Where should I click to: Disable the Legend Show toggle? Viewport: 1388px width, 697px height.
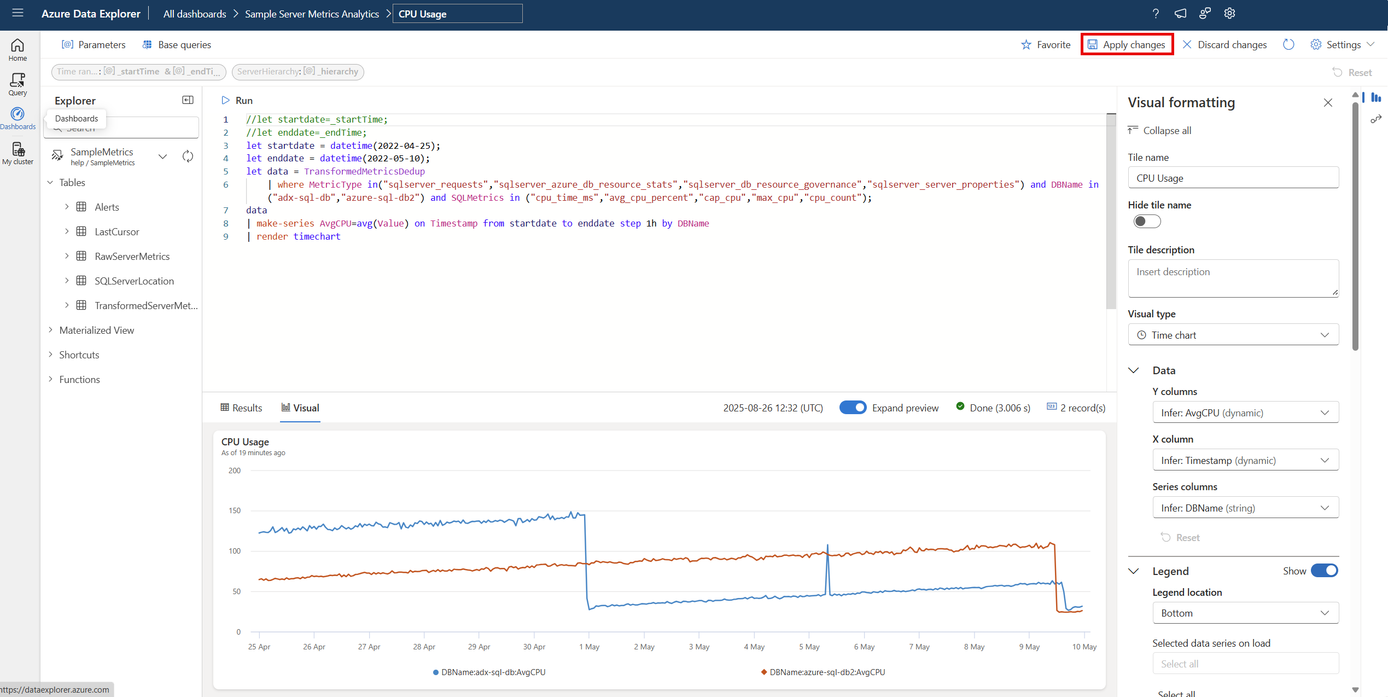[x=1325, y=570]
